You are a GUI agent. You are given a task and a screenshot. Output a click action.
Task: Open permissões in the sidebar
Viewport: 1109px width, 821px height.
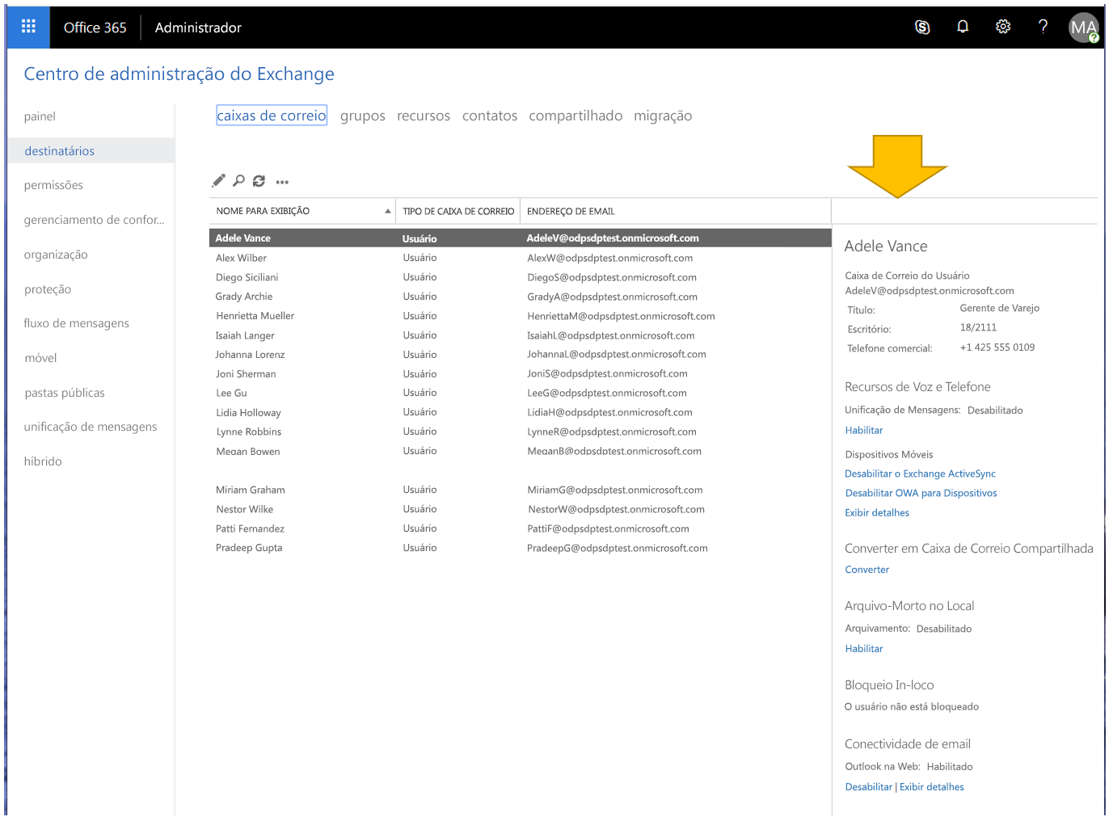click(53, 185)
